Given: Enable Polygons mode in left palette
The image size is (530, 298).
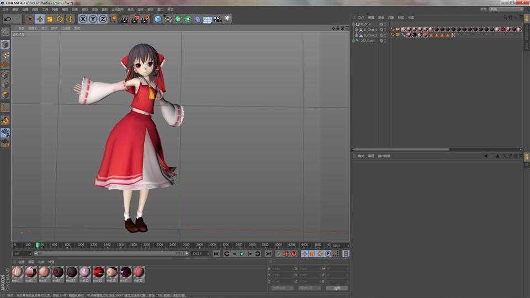Looking at the screenshot, I should [5, 95].
